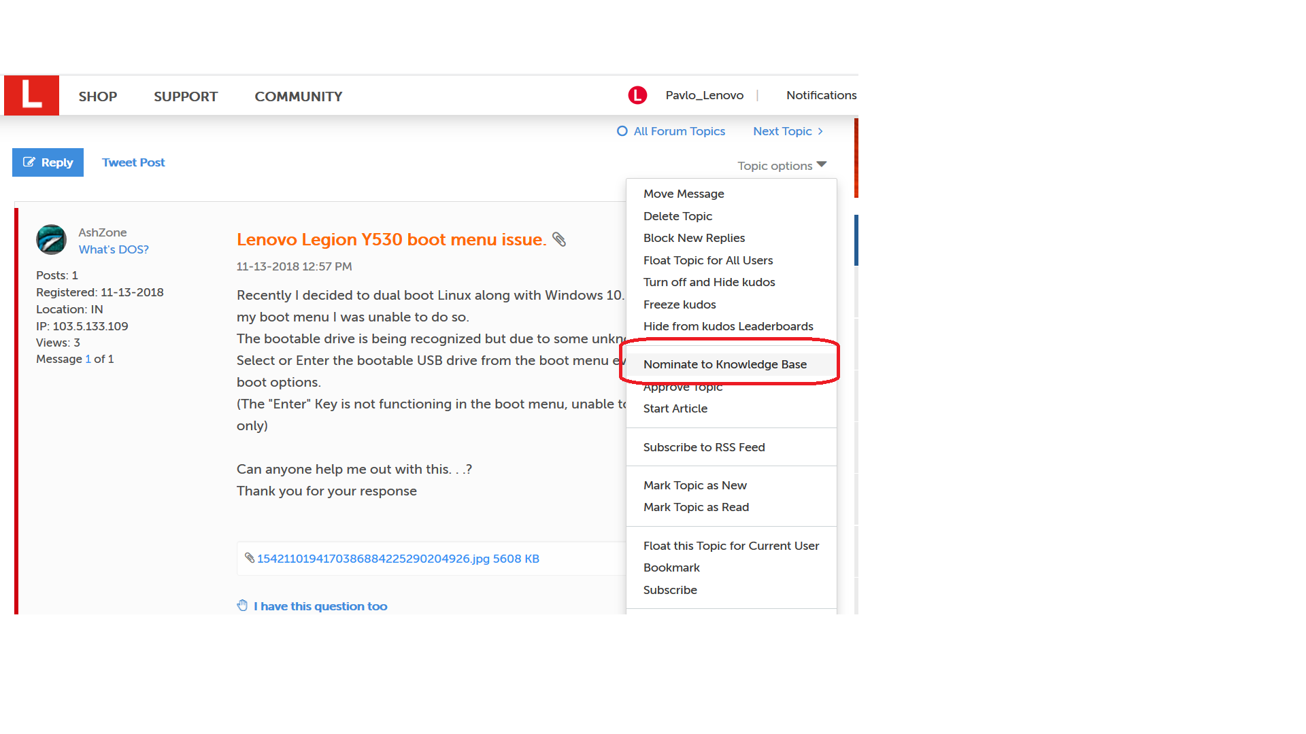Open the SUPPORT navigation item

point(186,97)
